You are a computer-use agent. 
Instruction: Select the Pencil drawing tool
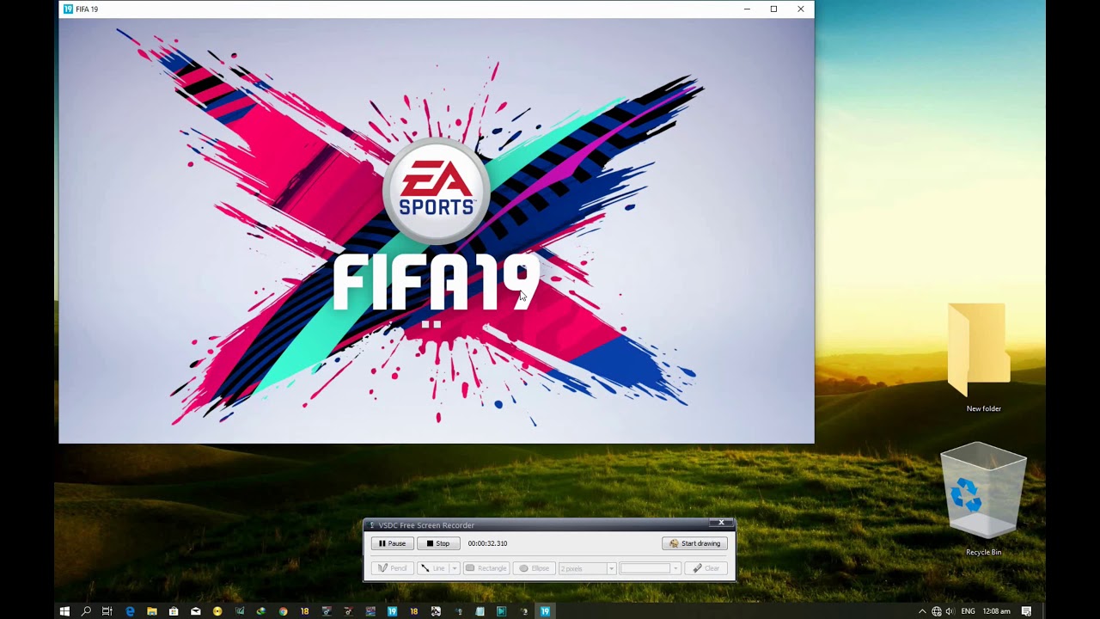[392, 568]
